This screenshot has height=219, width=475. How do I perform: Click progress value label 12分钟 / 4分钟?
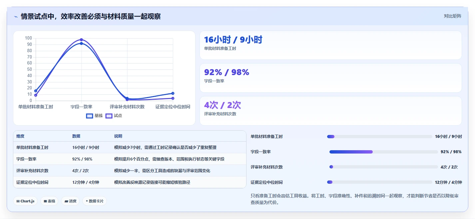pyautogui.click(x=448, y=182)
